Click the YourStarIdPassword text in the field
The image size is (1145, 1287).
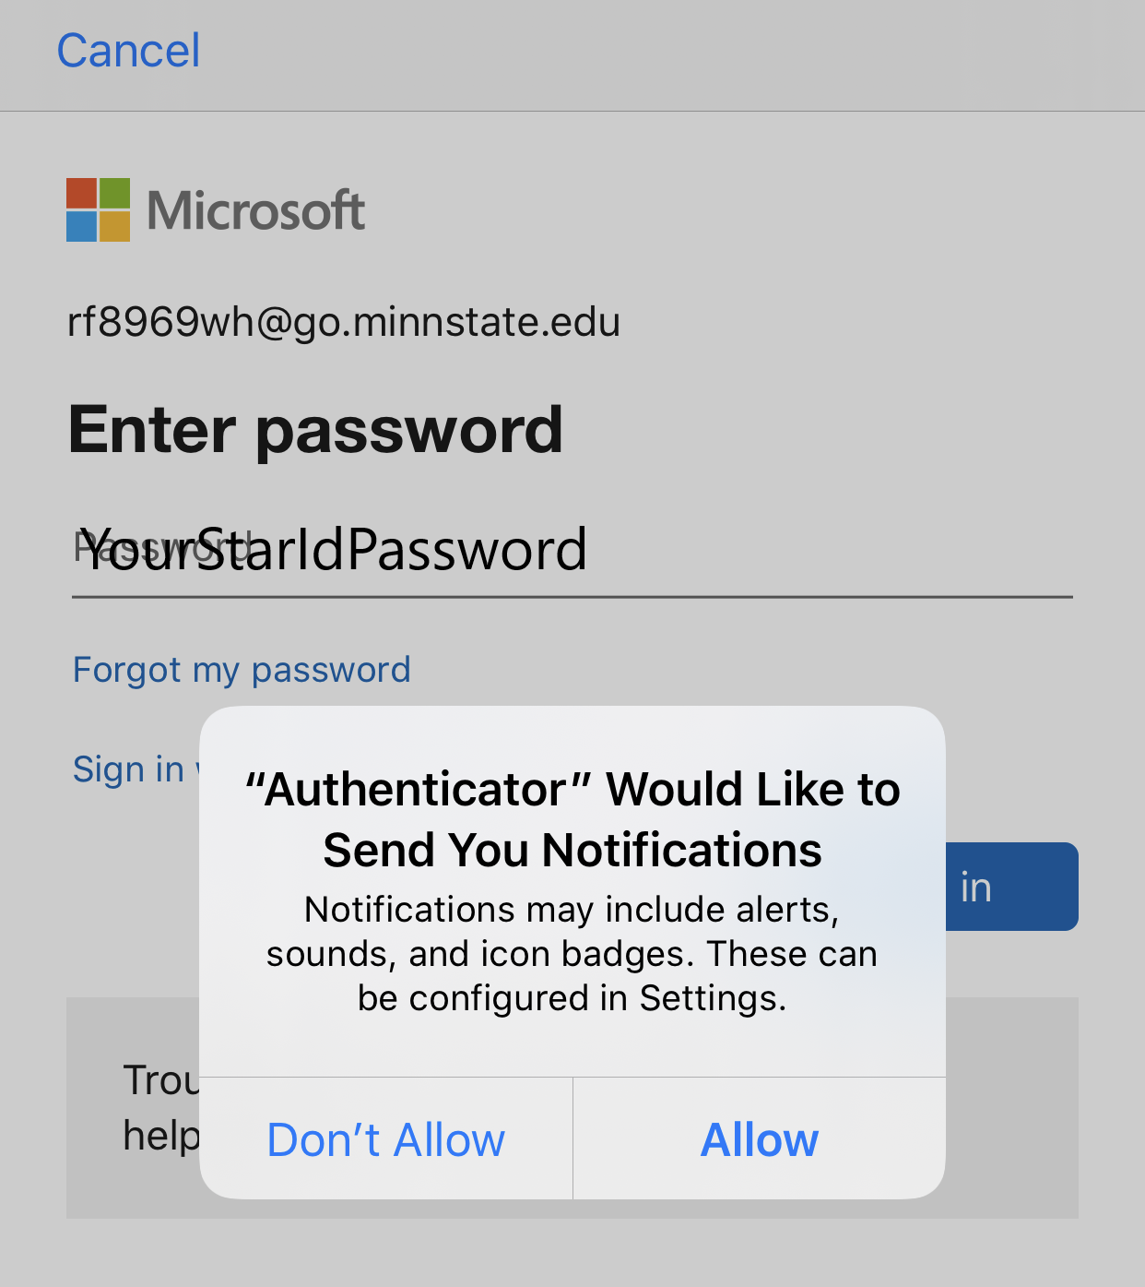pos(334,550)
